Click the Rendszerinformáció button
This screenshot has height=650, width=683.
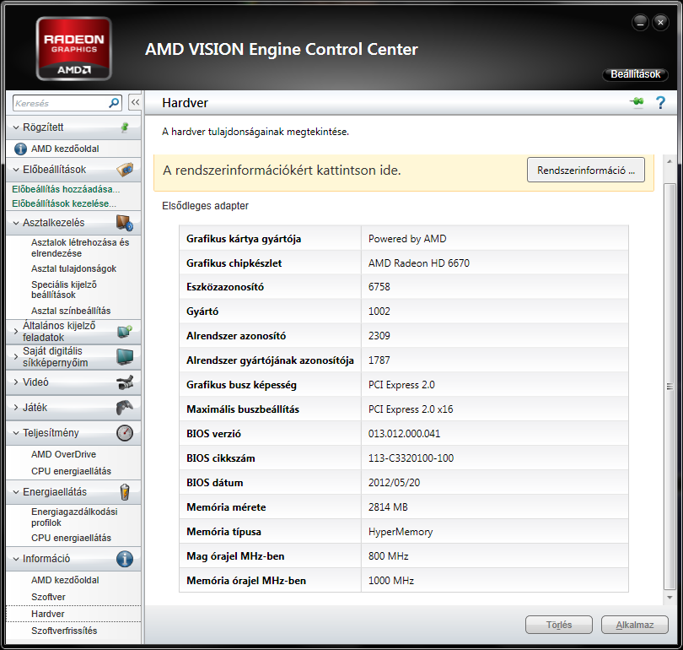pos(586,170)
